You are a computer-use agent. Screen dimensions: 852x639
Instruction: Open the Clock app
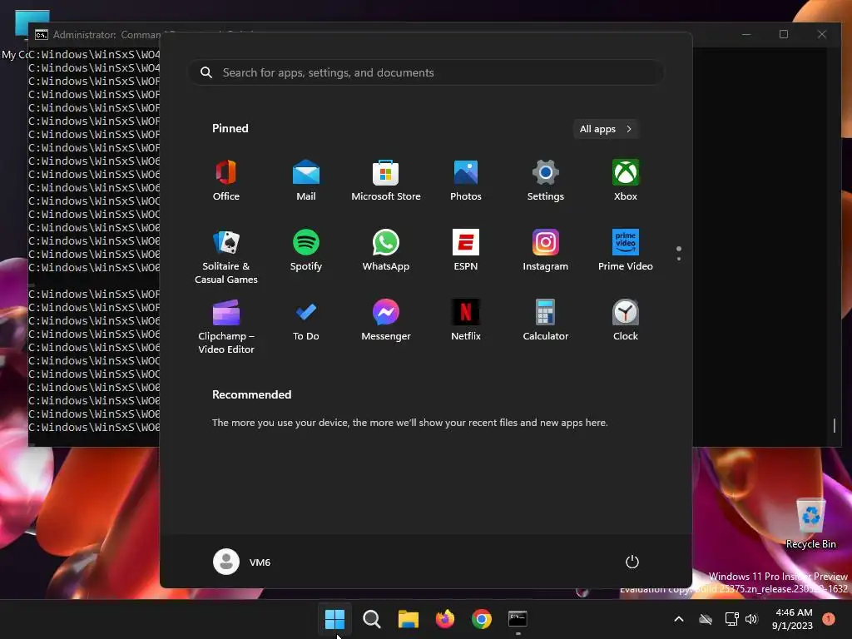[626, 321]
